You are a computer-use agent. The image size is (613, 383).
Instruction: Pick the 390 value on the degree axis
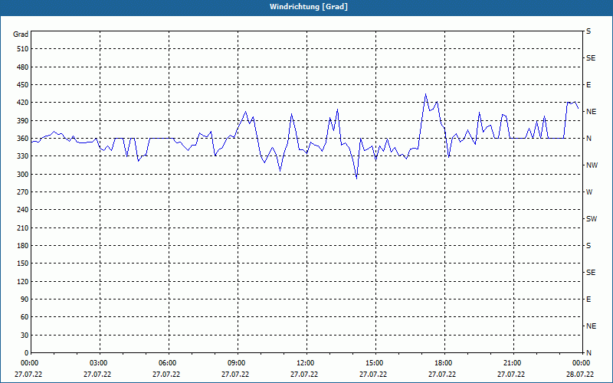(23, 121)
